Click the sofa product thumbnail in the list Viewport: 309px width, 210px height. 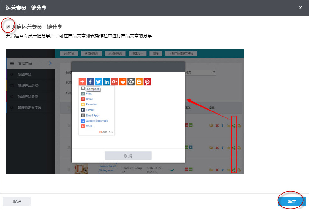tap(82, 168)
